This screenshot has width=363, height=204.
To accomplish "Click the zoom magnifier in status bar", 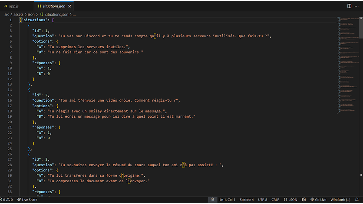I will pyautogui.click(x=212, y=200).
